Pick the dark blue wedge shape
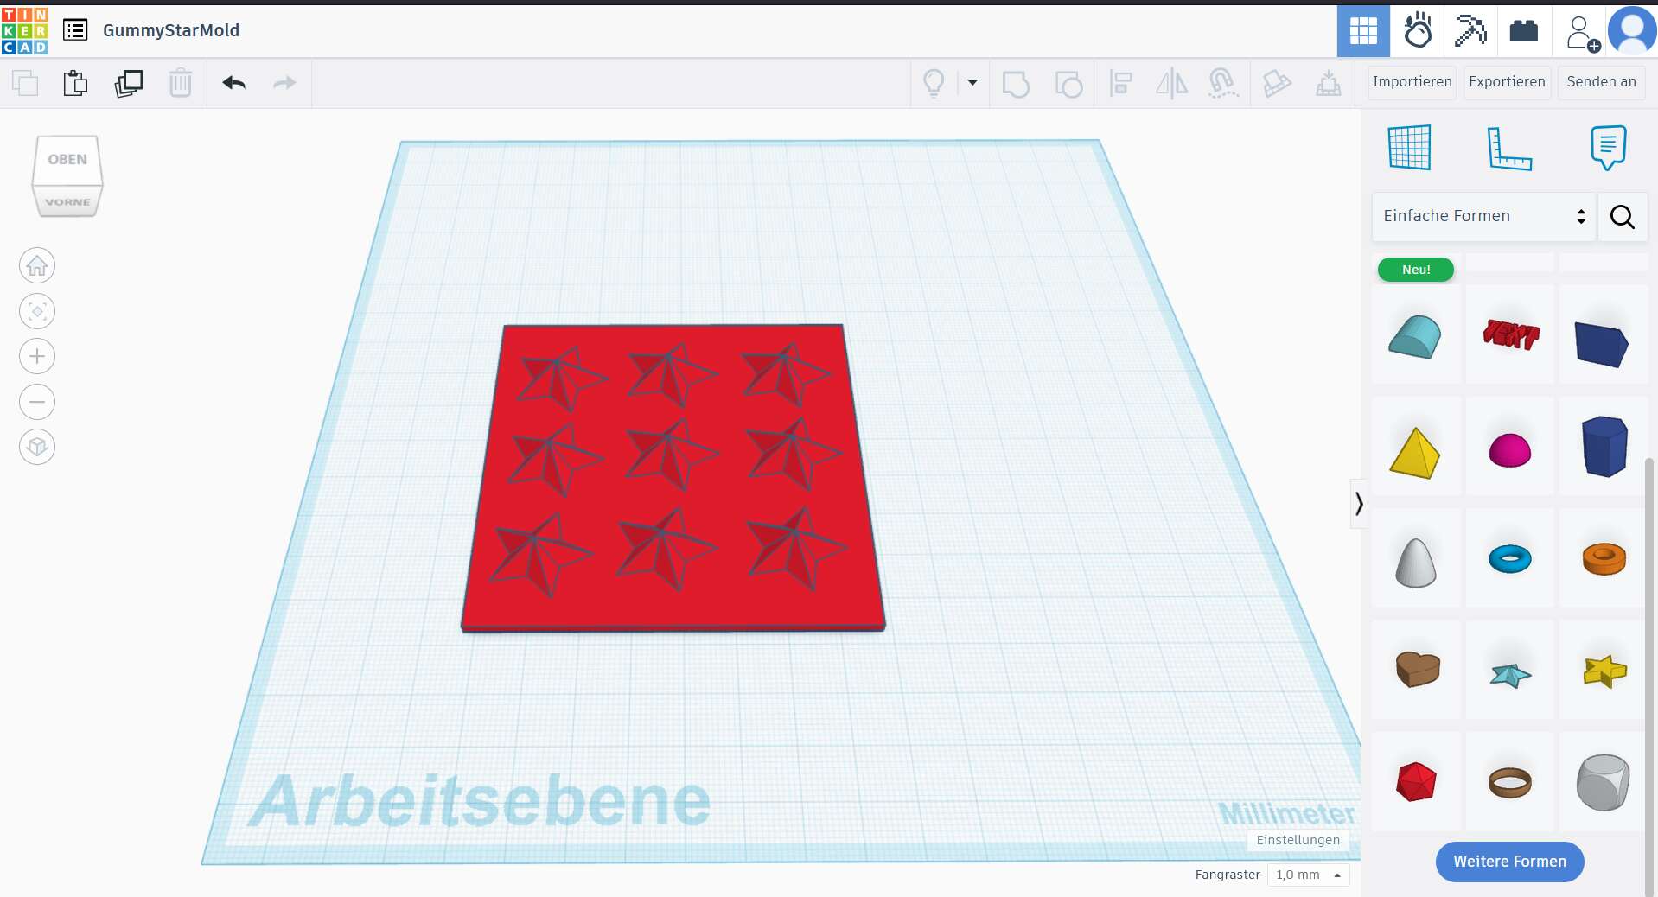The image size is (1658, 897). 1602,343
